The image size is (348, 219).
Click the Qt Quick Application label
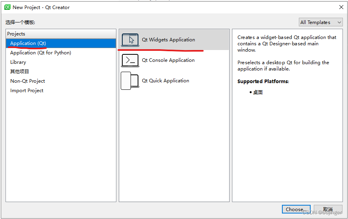click(x=166, y=81)
